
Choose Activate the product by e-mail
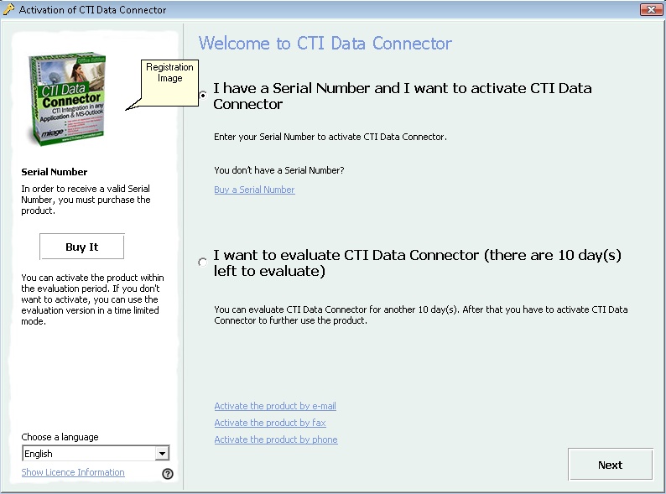[x=275, y=406]
